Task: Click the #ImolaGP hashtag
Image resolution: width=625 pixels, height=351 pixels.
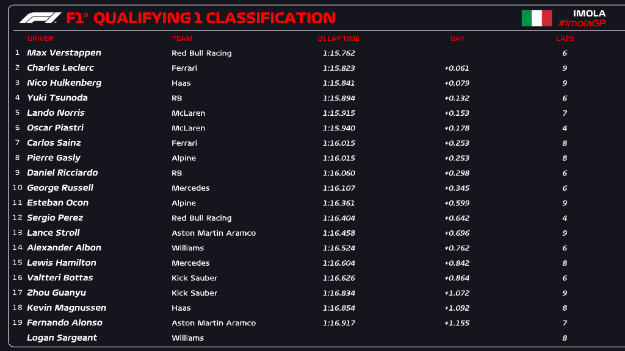Action: (582, 23)
